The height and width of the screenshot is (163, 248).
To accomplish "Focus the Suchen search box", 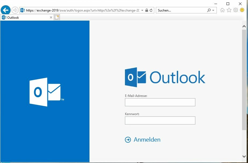I will (182, 10).
